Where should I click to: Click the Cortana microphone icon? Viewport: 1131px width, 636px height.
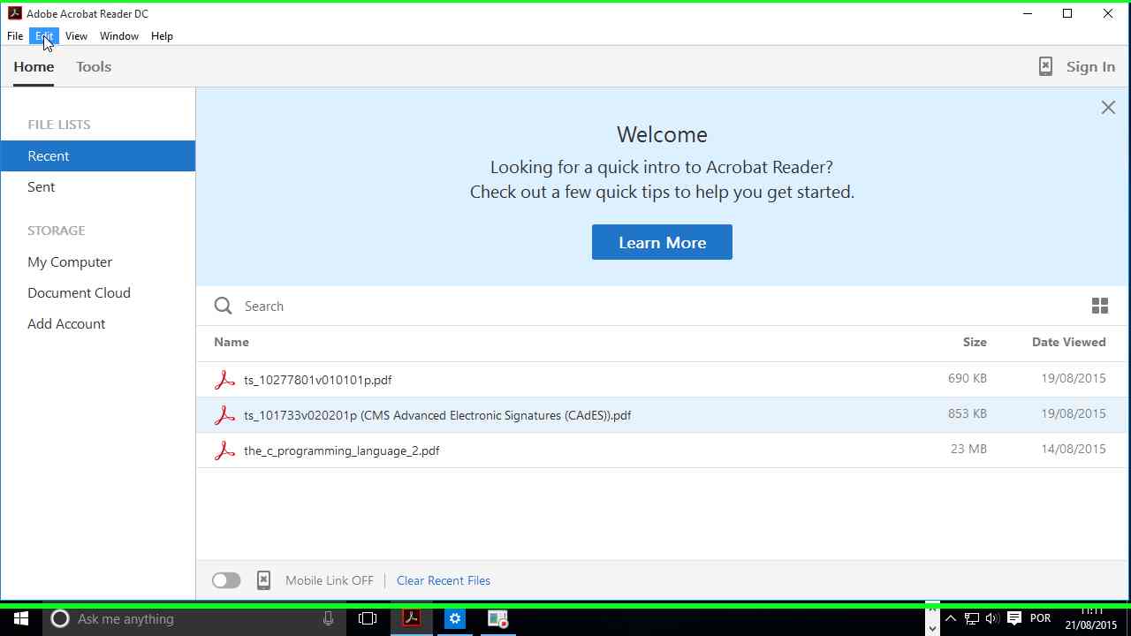tap(328, 619)
